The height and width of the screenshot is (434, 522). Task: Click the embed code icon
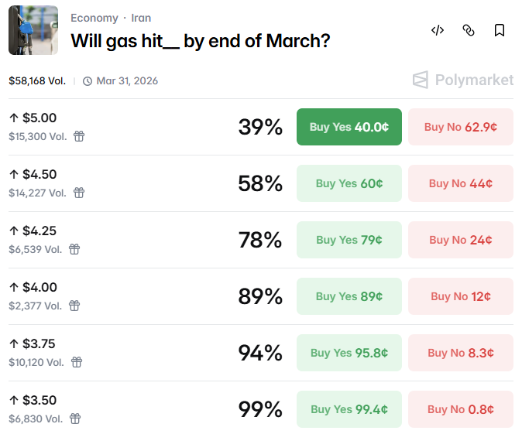[x=438, y=30]
